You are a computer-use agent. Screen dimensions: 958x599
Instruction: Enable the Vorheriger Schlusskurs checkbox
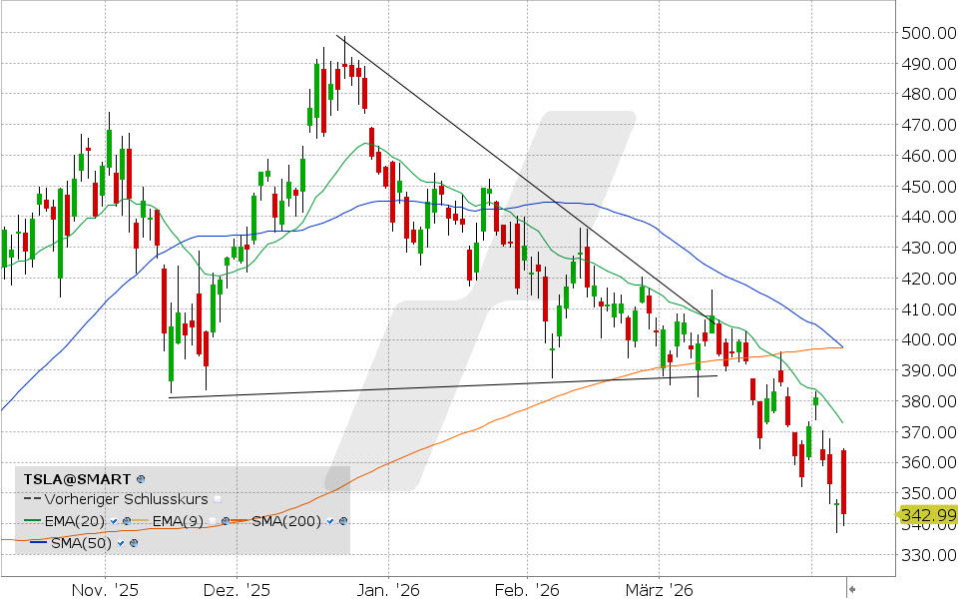218,499
